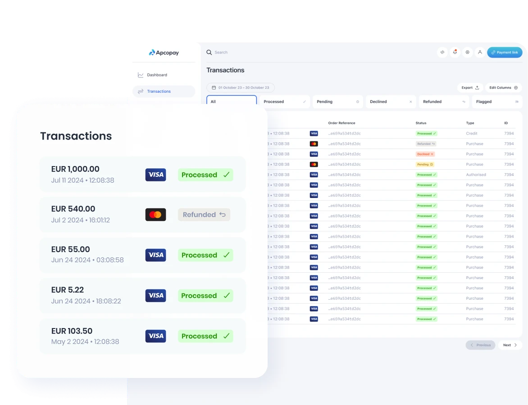Click the Export button
This screenshot has width=528, height=405.
pos(470,88)
